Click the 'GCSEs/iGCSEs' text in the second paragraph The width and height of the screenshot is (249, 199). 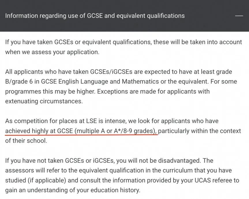(111, 72)
